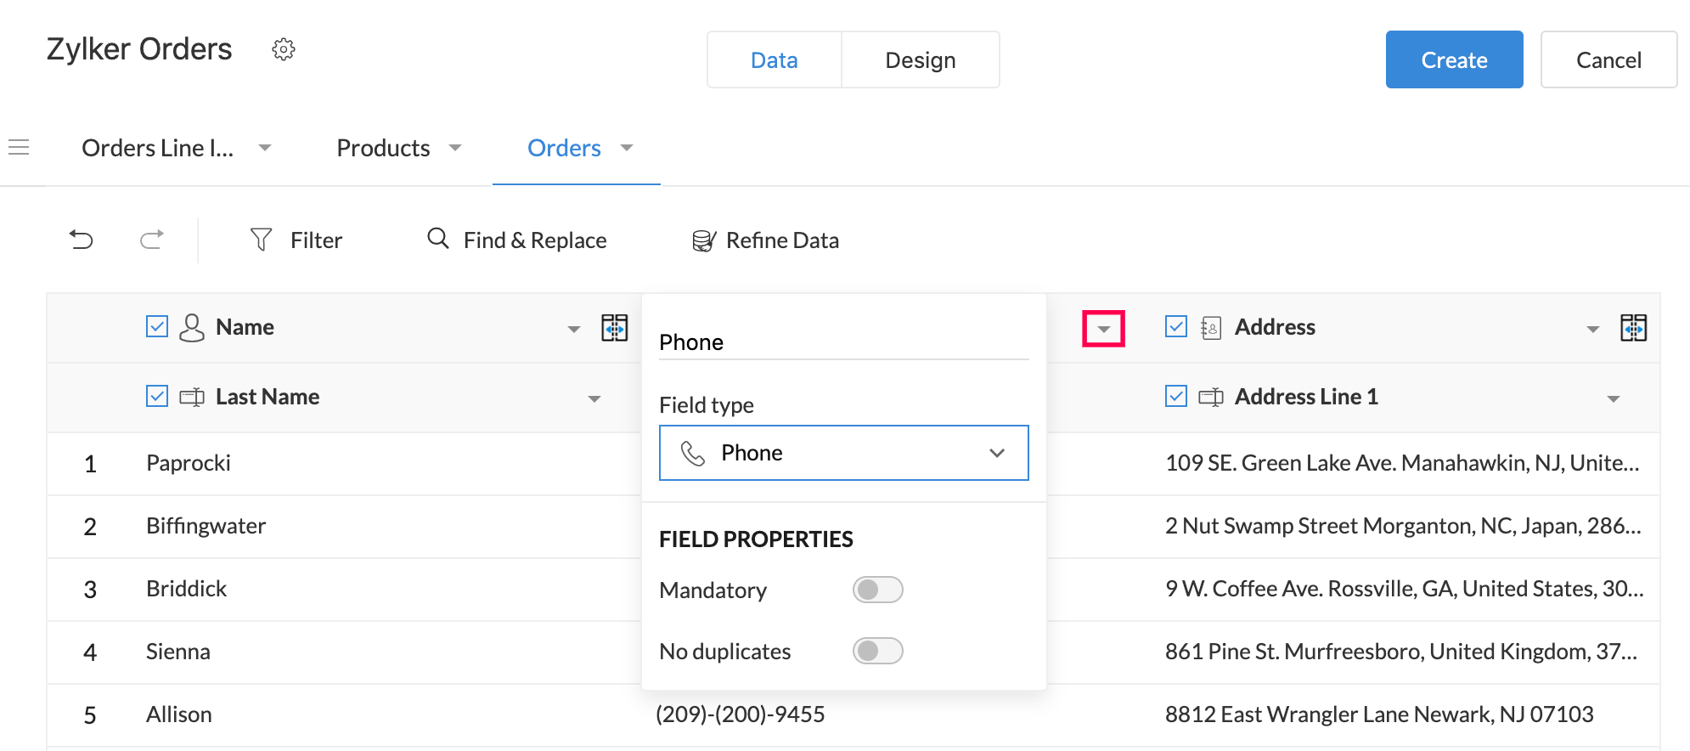Click the highlighted Phone column dropdown arrow
Image resolution: width=1690 pixels, height=751 pixels.
coord(1103,329)
